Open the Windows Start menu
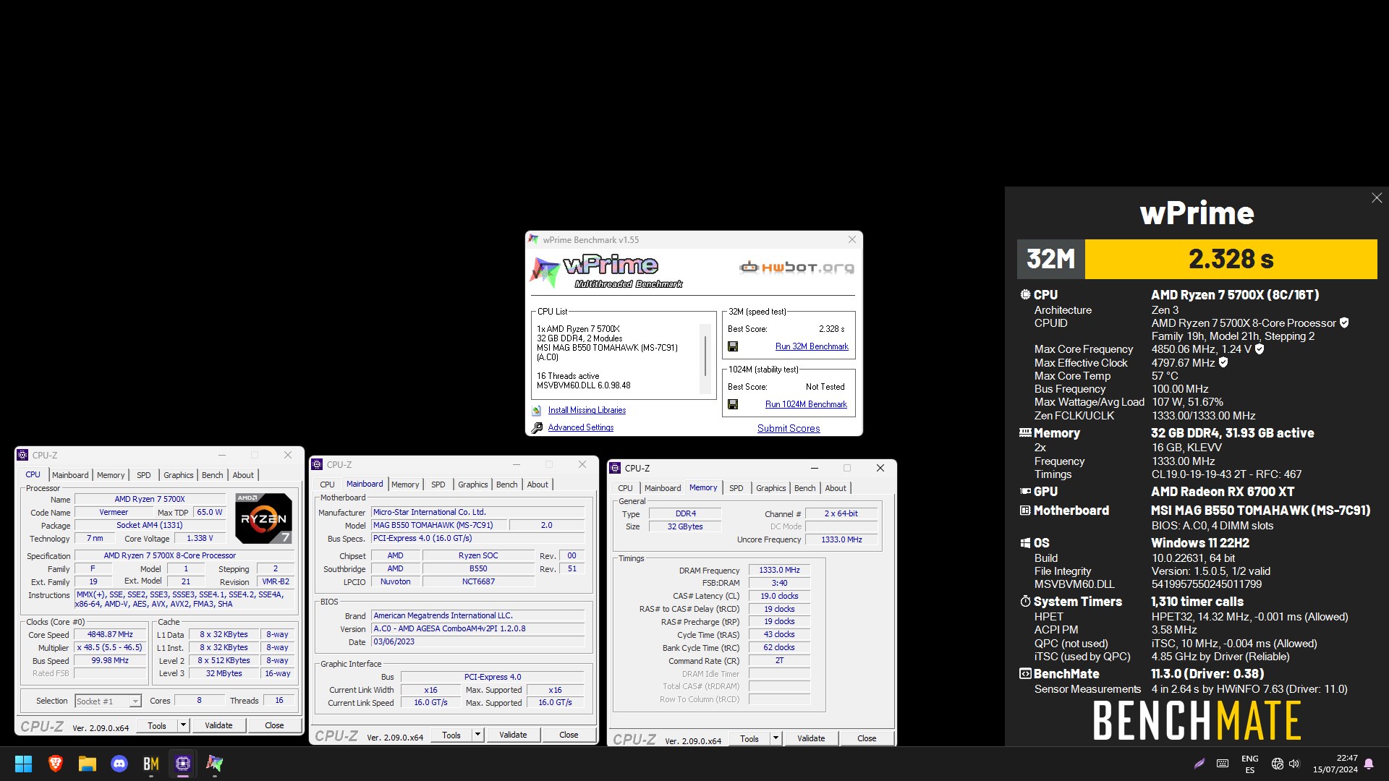This screenshot has height=781, width=1389. click(x=24, y=764)
